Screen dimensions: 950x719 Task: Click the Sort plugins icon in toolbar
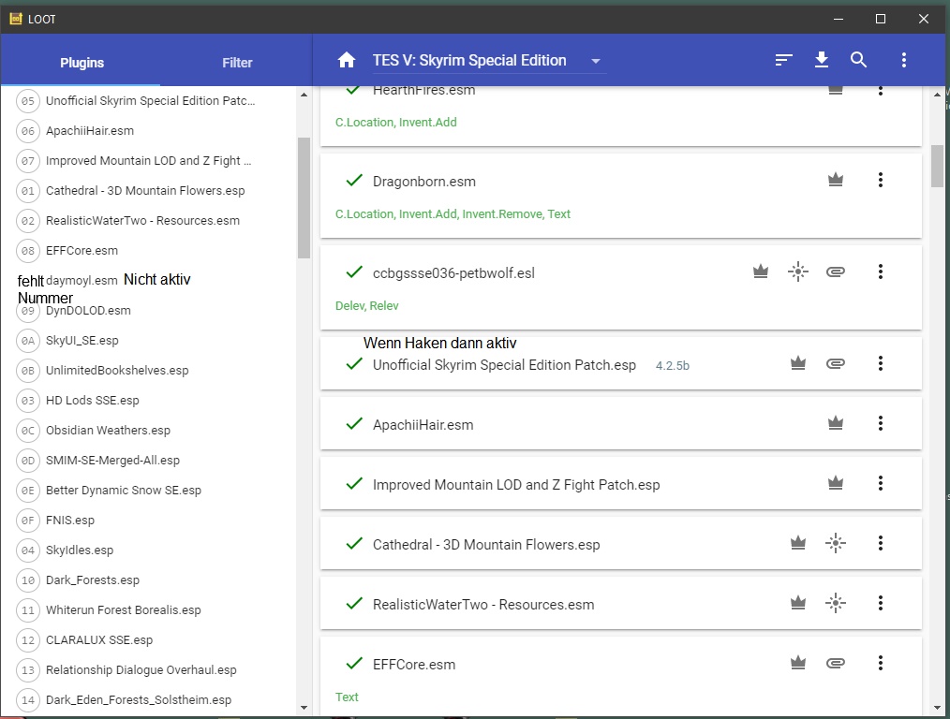[784, 60]
